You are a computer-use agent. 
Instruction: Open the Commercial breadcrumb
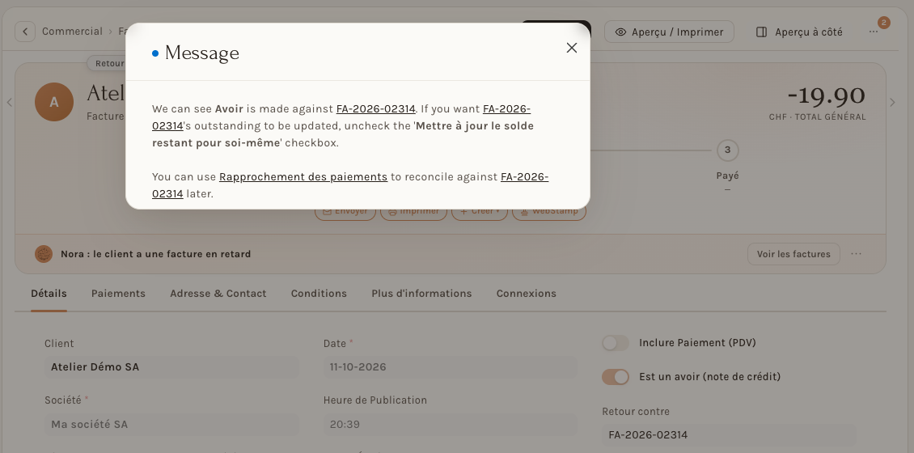pos(72,32)
